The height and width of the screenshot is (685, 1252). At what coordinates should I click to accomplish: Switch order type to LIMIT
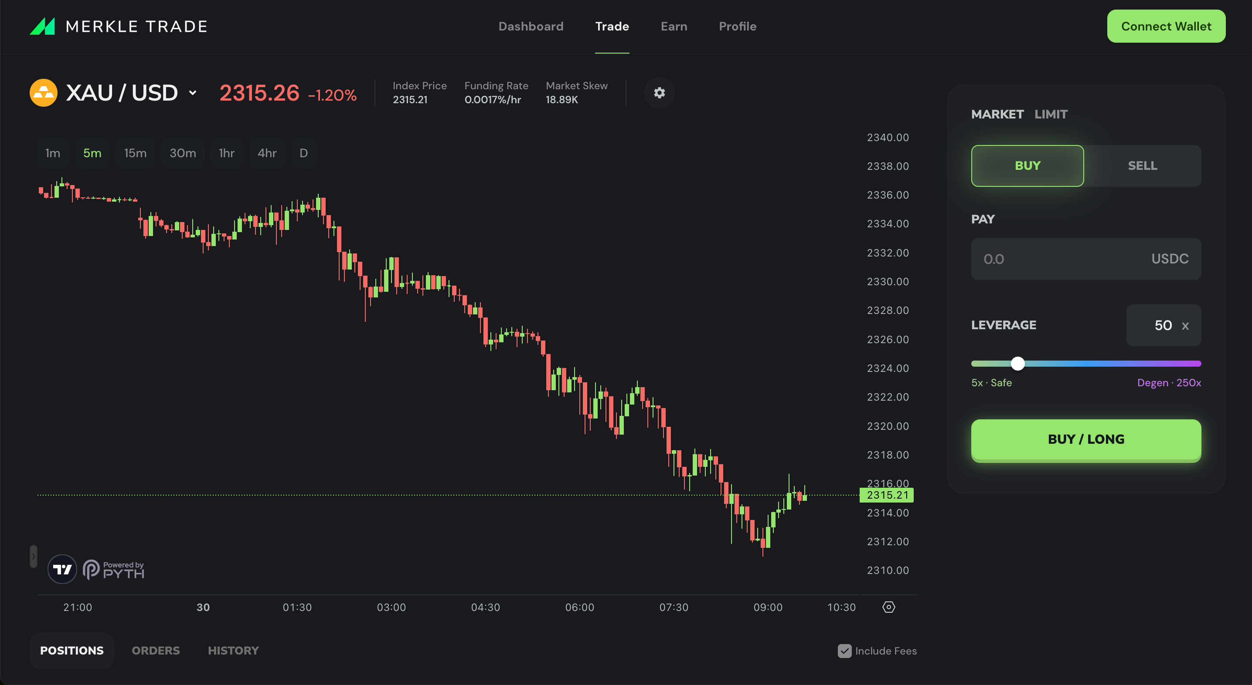[1051, 114]
